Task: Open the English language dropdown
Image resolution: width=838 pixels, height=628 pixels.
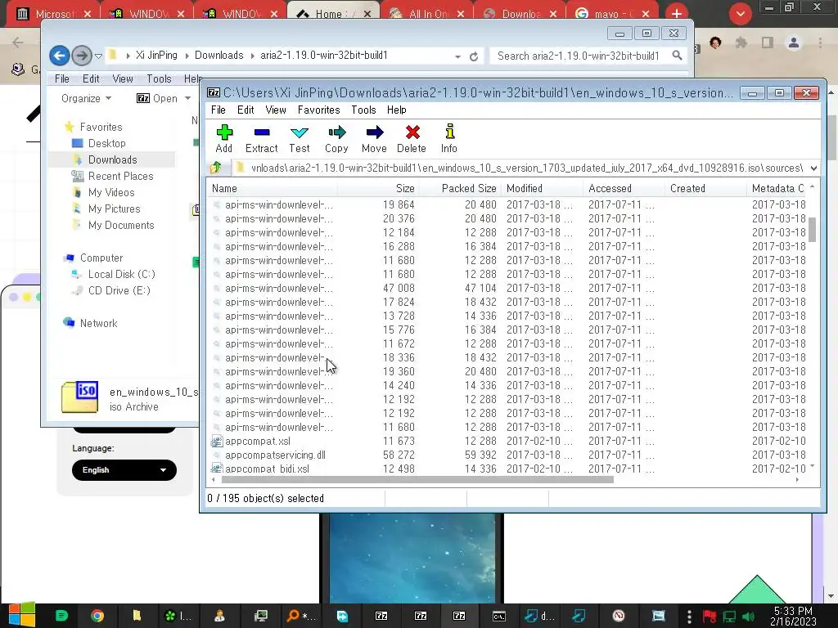Action: click(124, 470)
